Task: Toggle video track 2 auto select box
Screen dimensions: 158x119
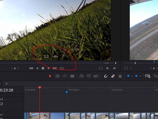Action: point(1,104)
